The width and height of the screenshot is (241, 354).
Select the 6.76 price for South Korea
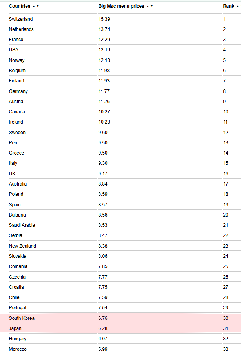[102, 318]
